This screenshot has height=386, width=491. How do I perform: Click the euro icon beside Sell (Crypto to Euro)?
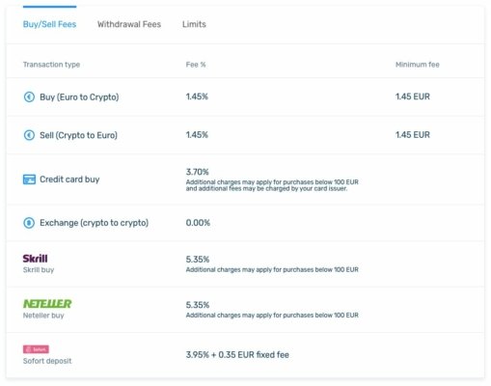point(29,135)
